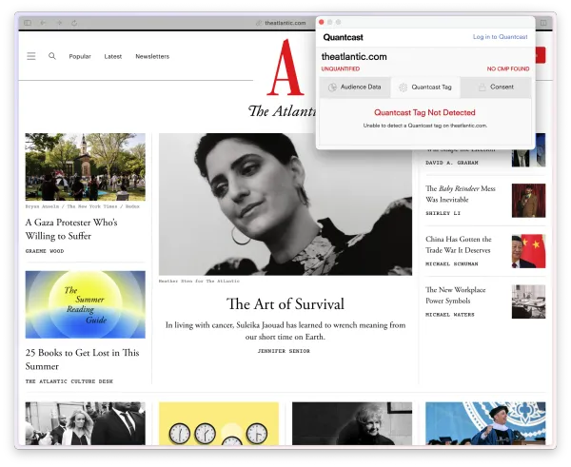This screenshot has width=571, height=467.
Task: Go back with the browser back arrow
Action: pos(43,23)
